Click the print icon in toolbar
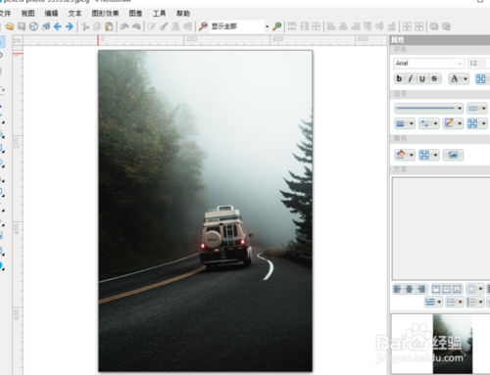Viewport: 490px width, 375px height. [x=46, y=26]
